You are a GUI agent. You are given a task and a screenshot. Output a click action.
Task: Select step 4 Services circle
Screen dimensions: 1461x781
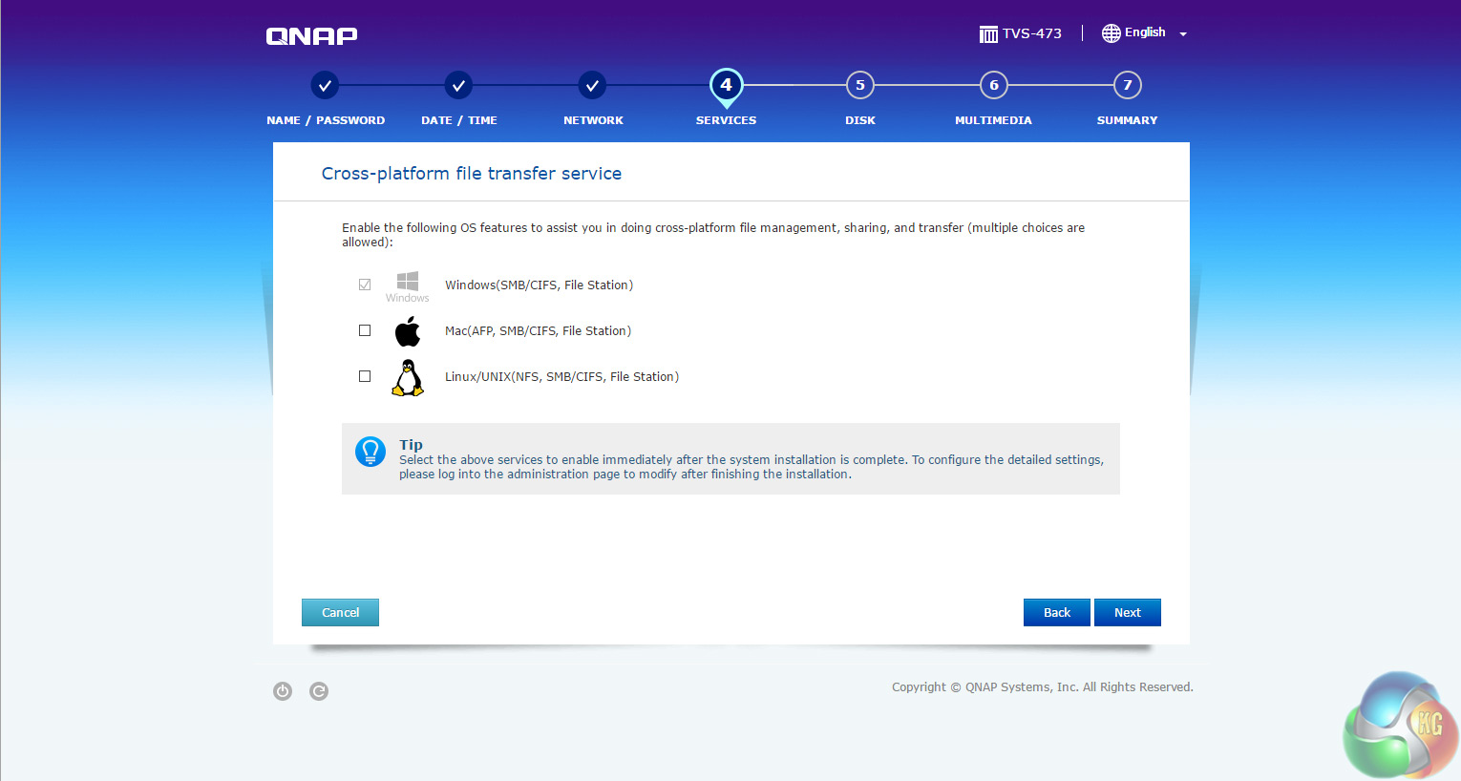(726, 86)
